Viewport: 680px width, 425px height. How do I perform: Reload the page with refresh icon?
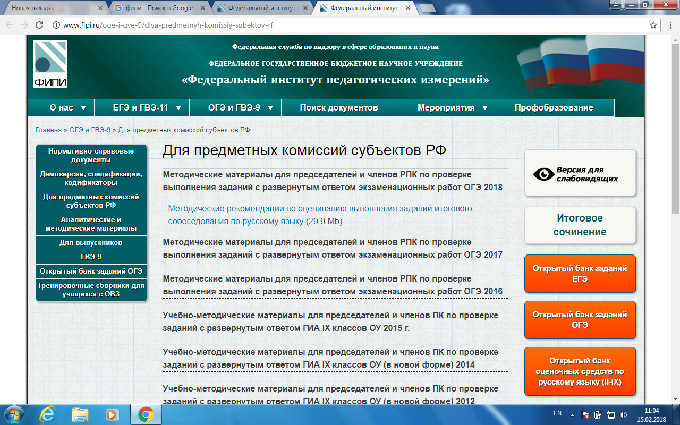pos(39,25)
